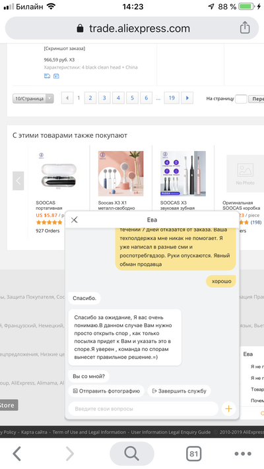Click [Скриншот заказа] link

[65, 48]
